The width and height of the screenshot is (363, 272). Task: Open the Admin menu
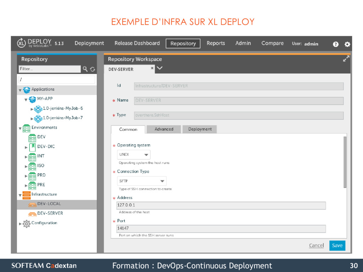pyautogui.click(x=243, y=43)
